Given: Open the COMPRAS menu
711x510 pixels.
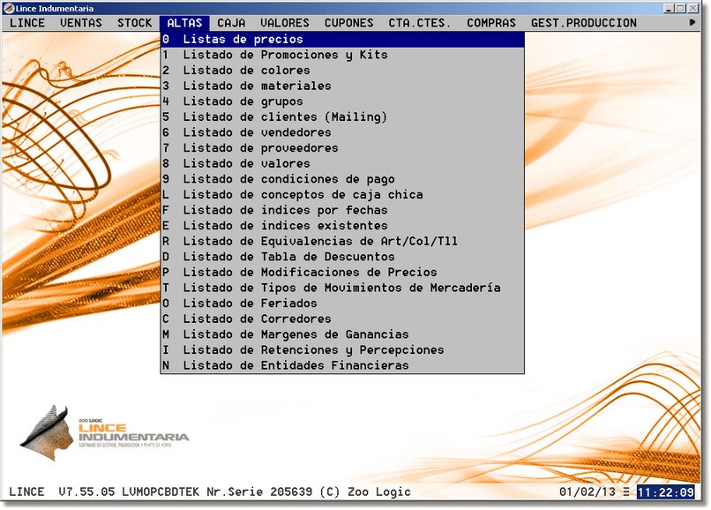Looking at the screenshot, I should pos(491,23).
